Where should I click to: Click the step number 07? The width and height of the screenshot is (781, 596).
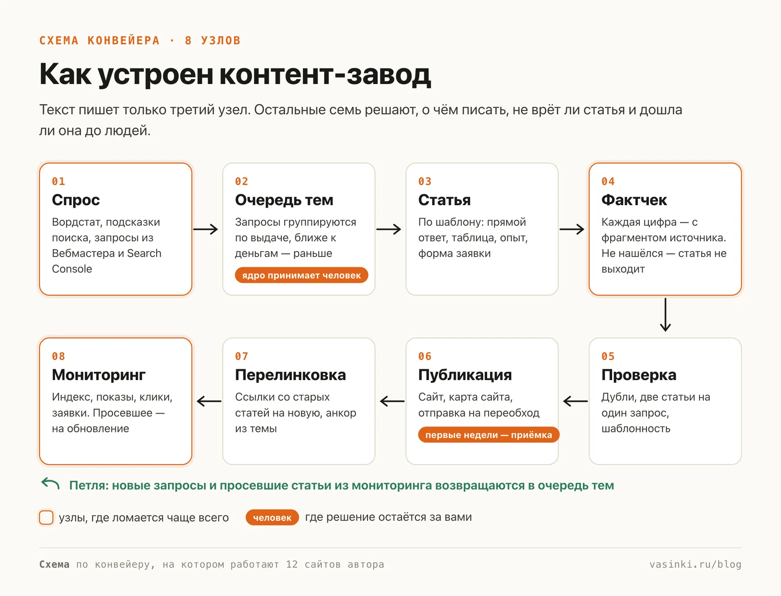[x=242, y=356]
